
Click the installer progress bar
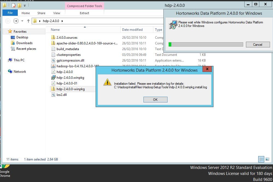206,44
